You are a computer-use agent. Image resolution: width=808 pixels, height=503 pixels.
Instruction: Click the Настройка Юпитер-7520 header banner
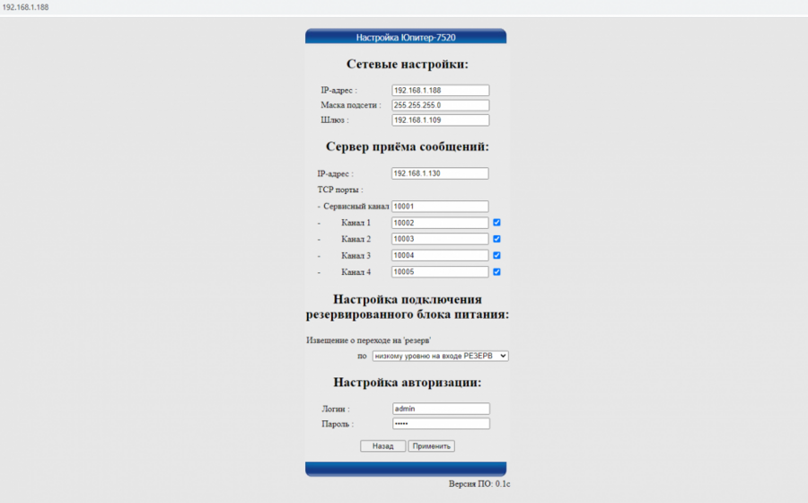406,38
